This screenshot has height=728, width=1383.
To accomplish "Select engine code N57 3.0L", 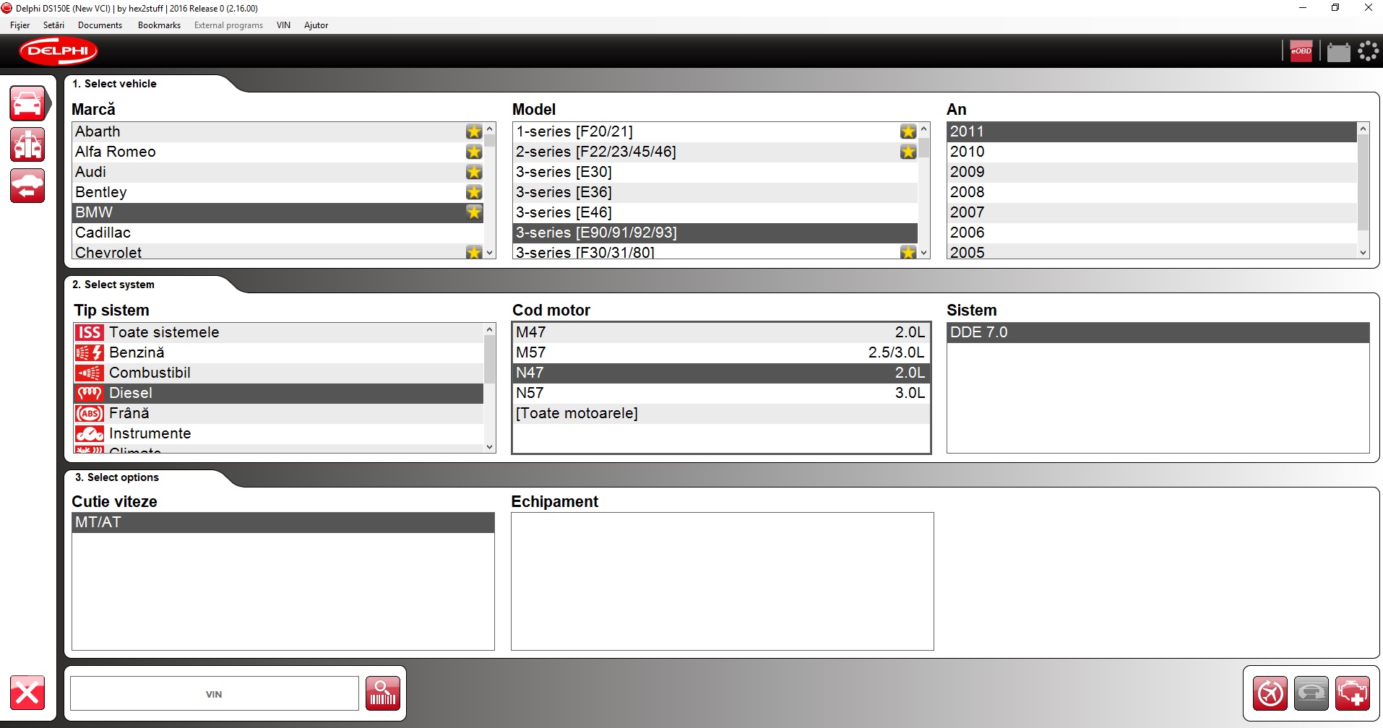I will 721,393.
